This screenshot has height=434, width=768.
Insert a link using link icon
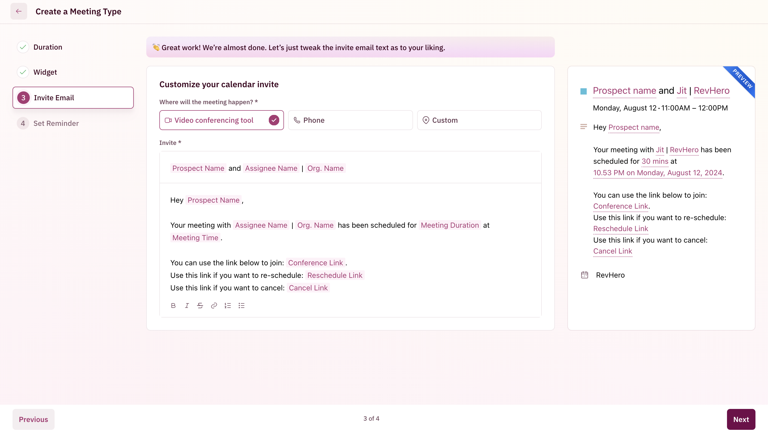pyautogui.click(x=214, y=306)
